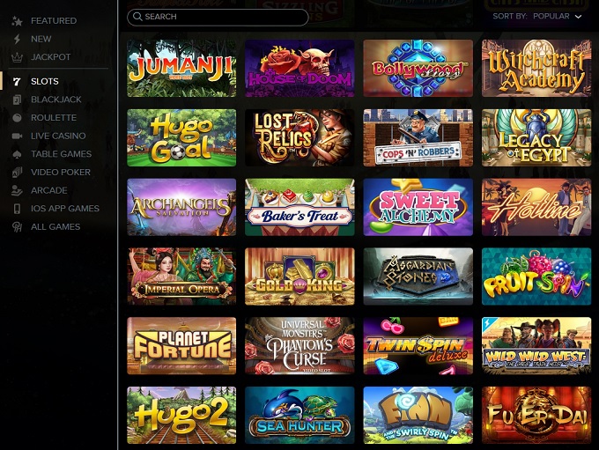Click the Blackjack cards icon
Image resolution: width=599 pixels, height=450 pixels.
17,100
